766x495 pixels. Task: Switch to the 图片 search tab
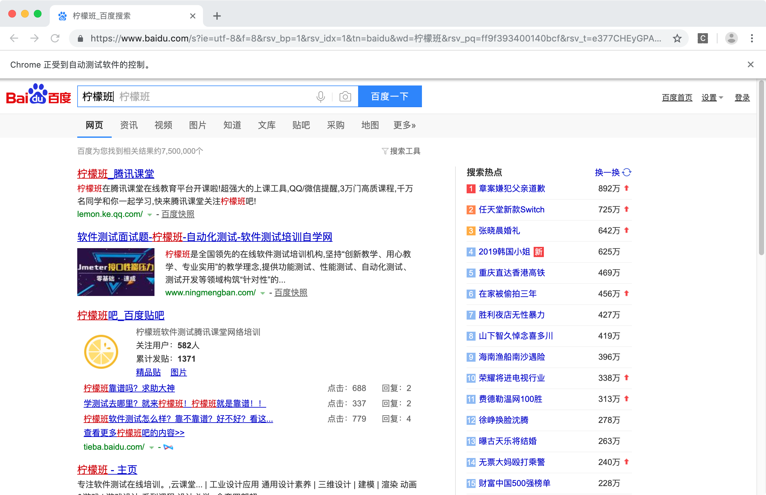pyautogui.click(x=198, y=125)
